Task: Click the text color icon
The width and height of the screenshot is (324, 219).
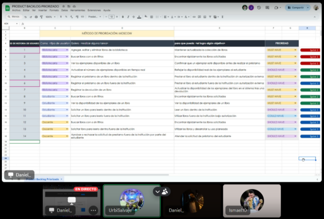Action: (x=139, y=17)
